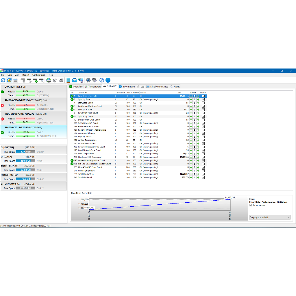Click green plus offset icon for Start/Stop Count
Viewport: 296px width, 296px height.
pyautogui.click(x=198, y=103)
